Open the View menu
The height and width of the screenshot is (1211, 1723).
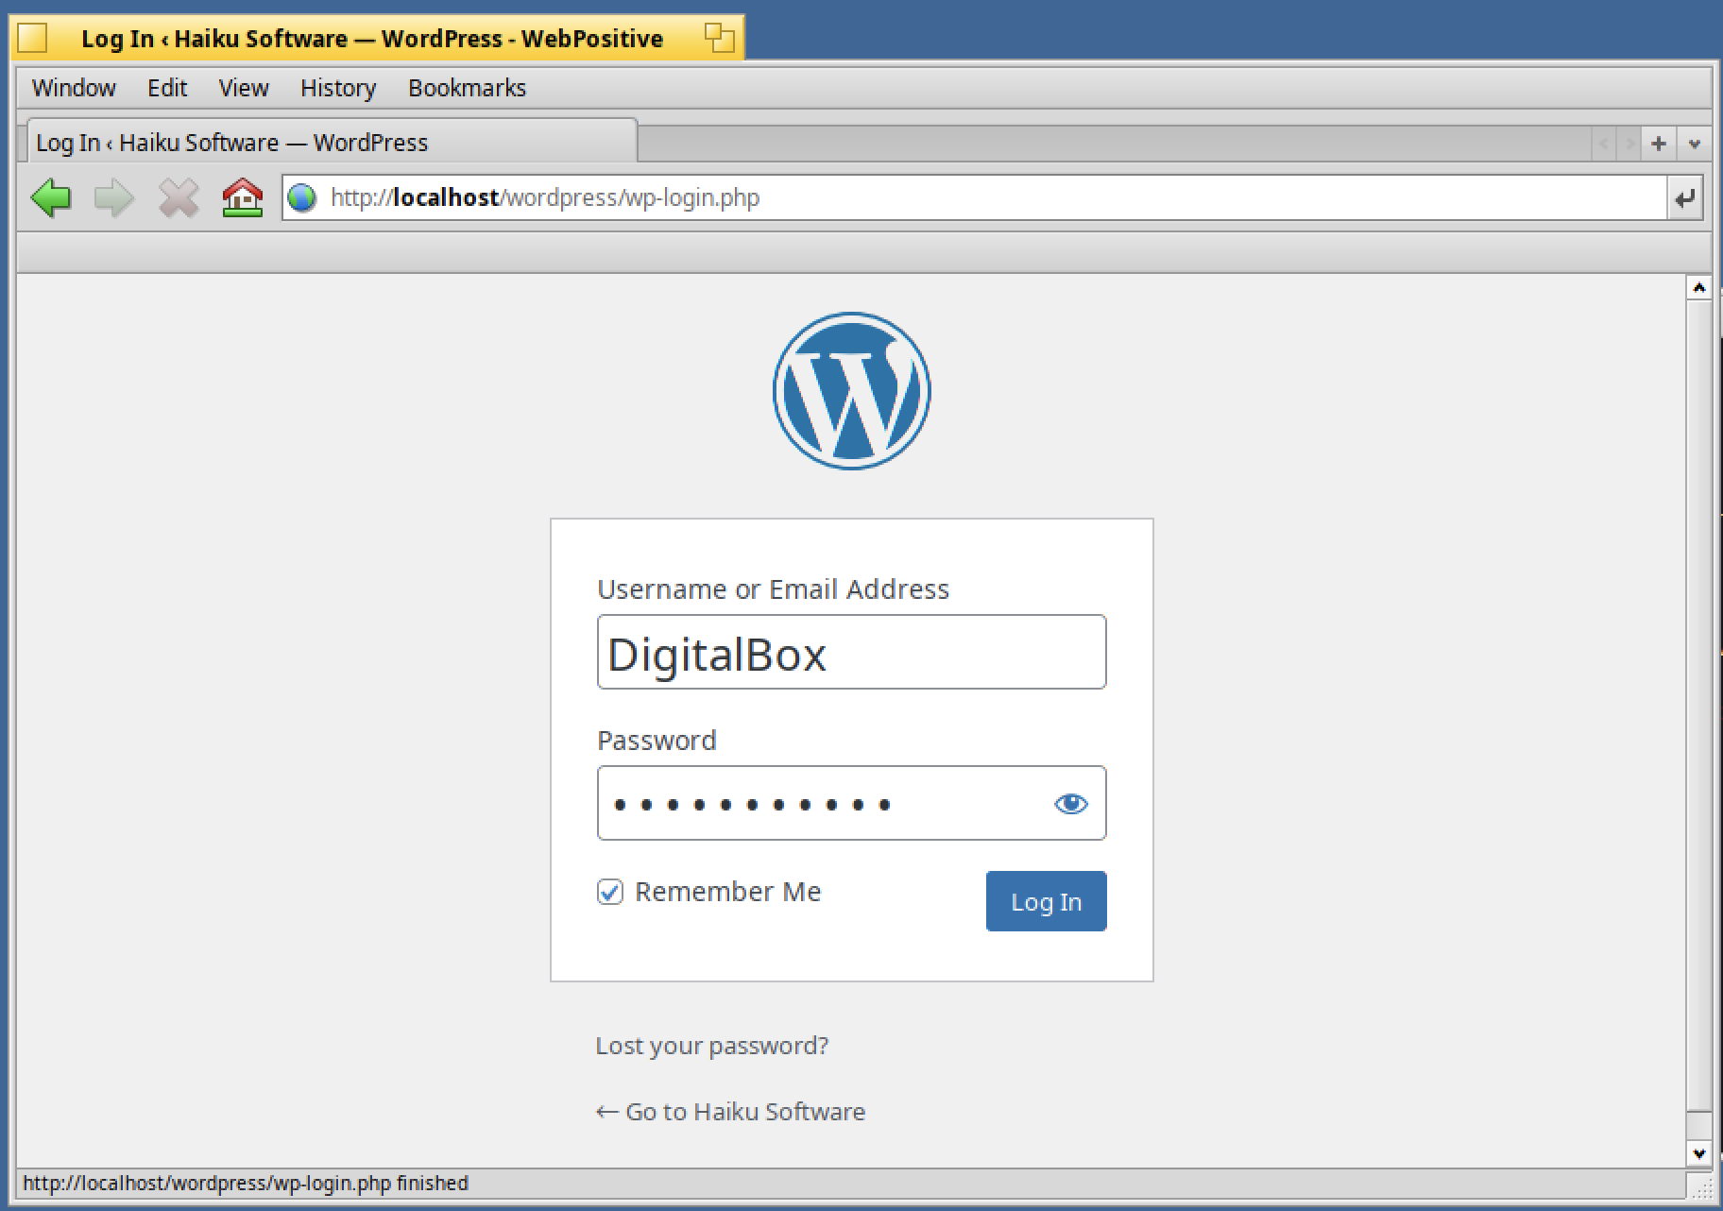click(244, 88)
